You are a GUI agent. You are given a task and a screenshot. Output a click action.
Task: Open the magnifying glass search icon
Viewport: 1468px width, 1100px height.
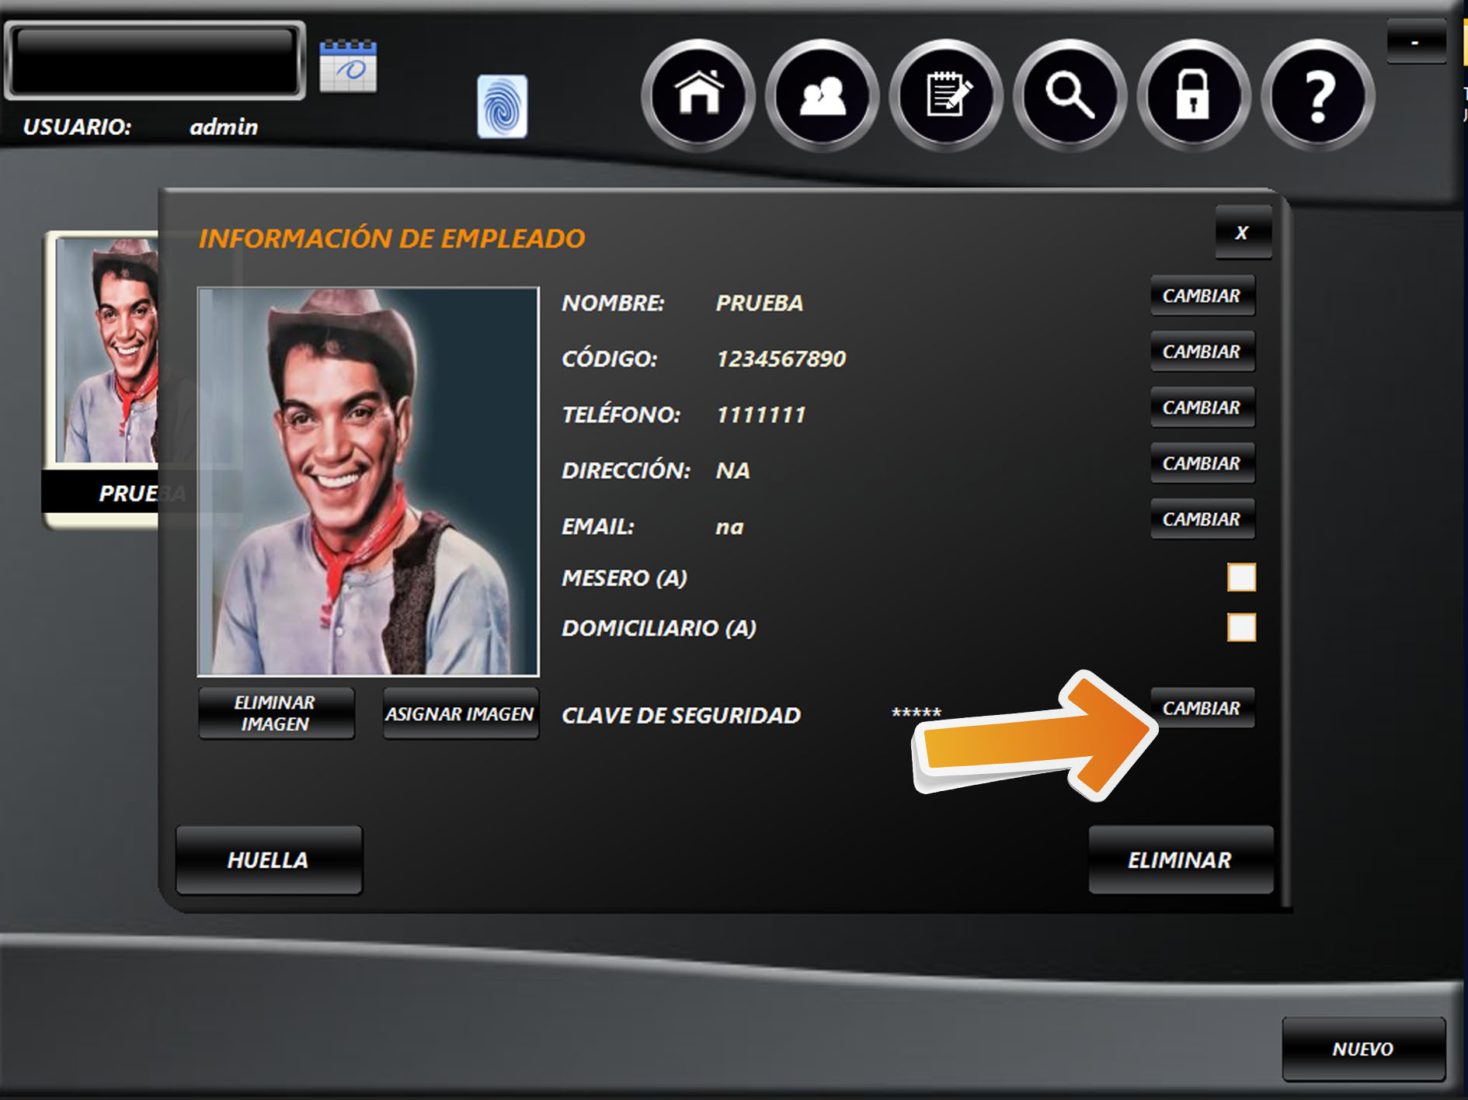click(1070, 95)
